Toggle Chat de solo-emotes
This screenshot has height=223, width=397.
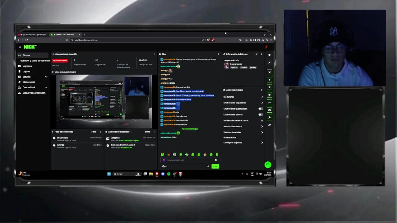[261, 115]
